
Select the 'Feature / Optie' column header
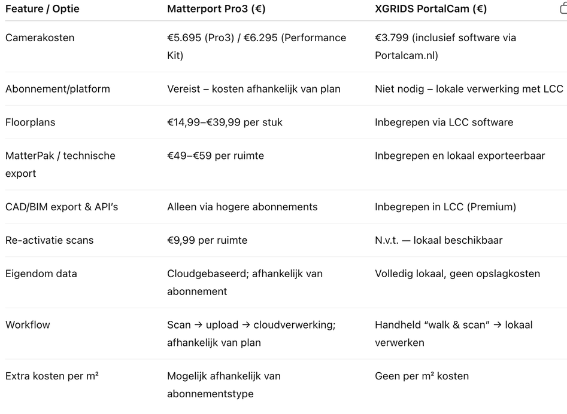pos(43,9)
